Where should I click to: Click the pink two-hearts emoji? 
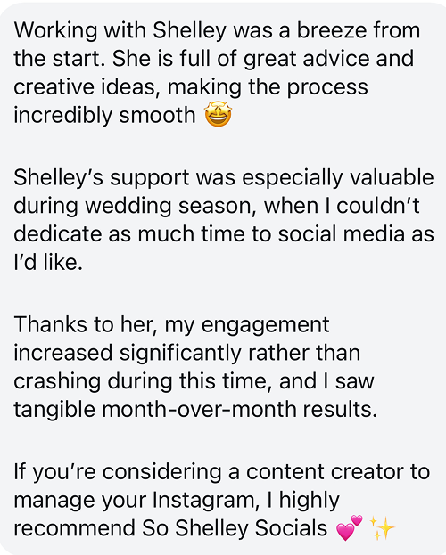point(349,527)
